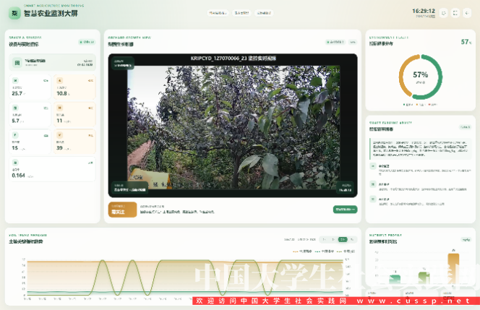Select the middle pill button in header center
480x310 pixels.
[241, 13]
